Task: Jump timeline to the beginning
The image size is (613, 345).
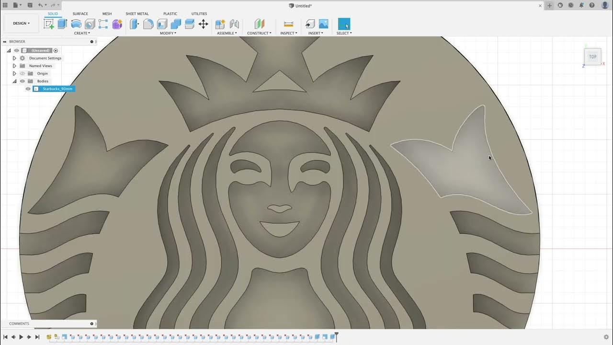Action: 6,337
